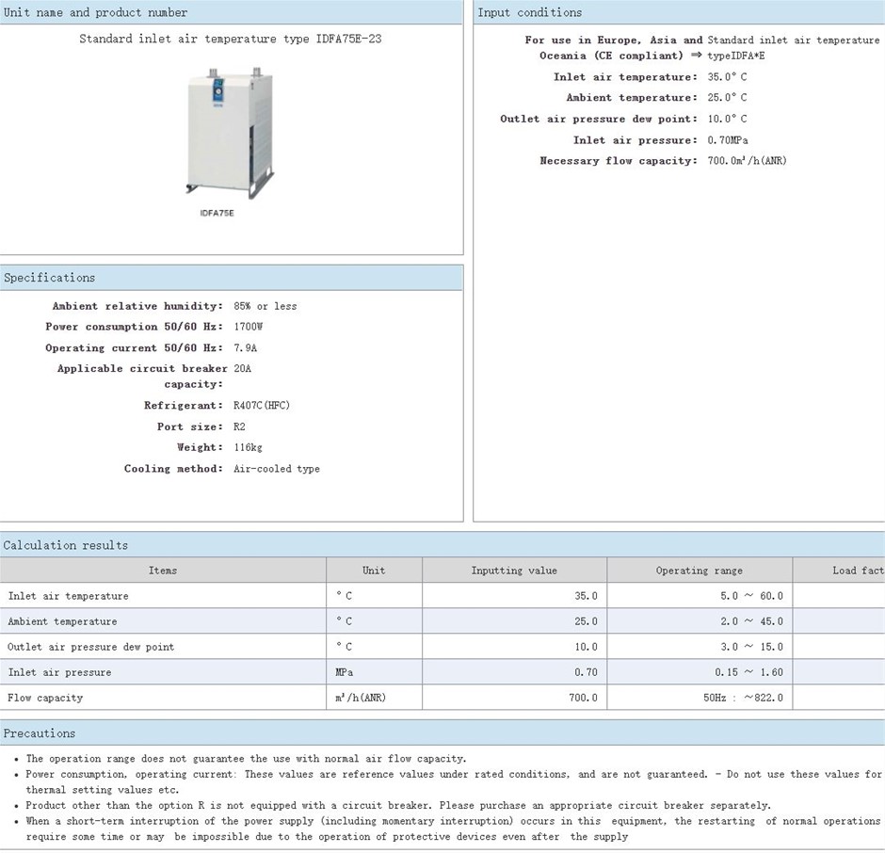Viewport: 885px width, 853px height.
Task: Click the 'Unit' table column header
Action: pyautogui.click(x=374, y=571)
